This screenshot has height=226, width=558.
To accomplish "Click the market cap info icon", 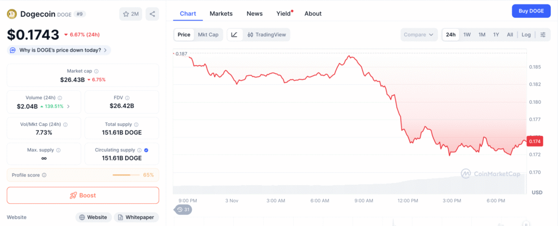I will (x=96, y=71).
